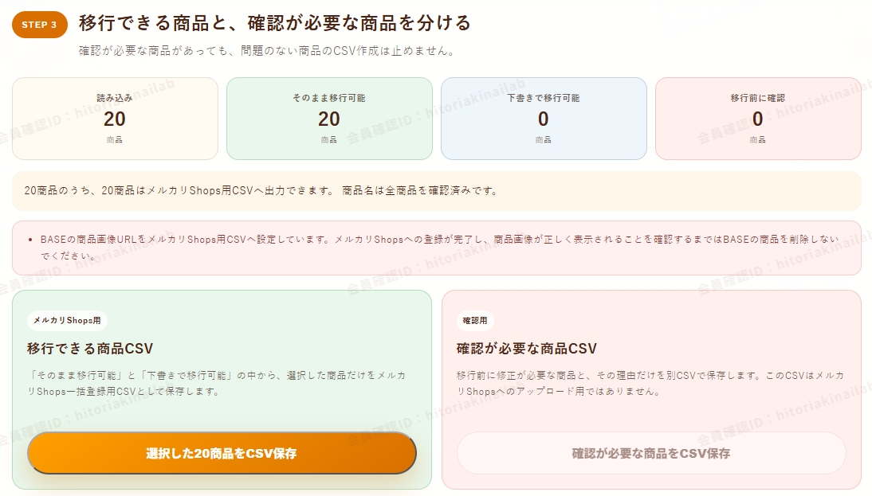Click the メルカリShops用 tag label
872x496 pixels.
click(67, 321)
